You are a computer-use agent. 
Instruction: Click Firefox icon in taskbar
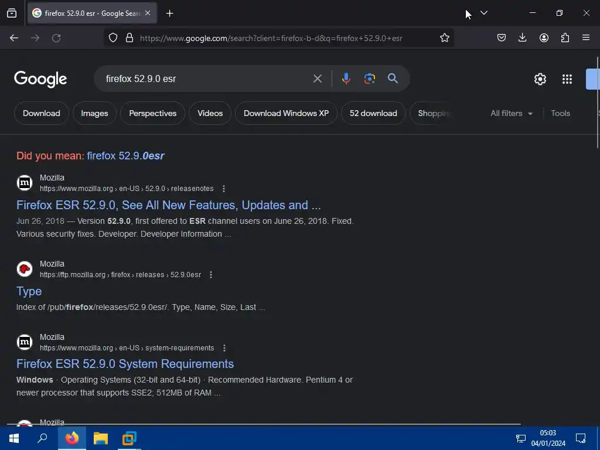click(72, 438)
